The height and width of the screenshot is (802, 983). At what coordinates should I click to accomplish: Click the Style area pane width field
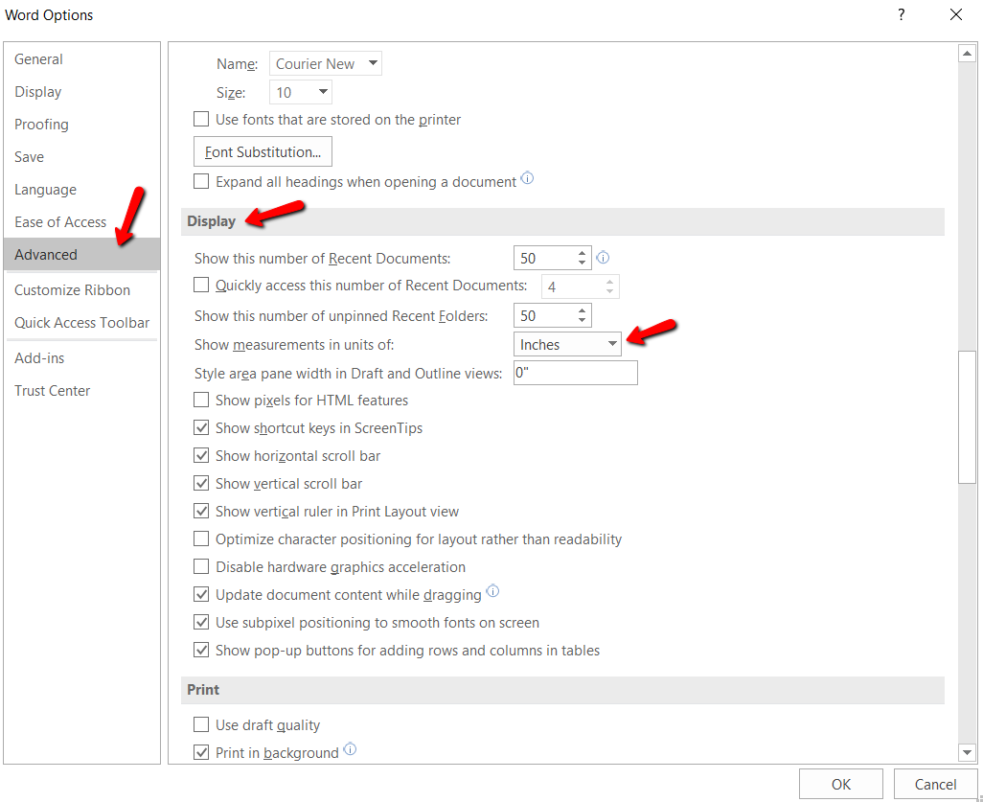(x=576, y=373)
